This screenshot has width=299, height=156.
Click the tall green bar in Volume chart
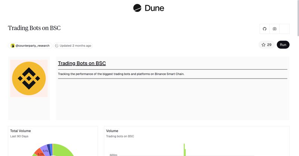(184, 150)
